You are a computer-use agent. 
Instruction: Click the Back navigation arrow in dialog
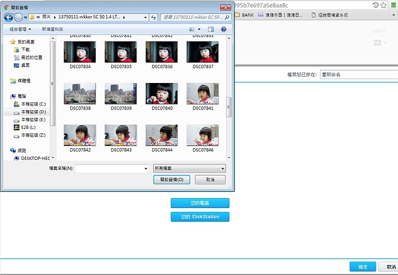pyautogui.click(x=8, y=18)
